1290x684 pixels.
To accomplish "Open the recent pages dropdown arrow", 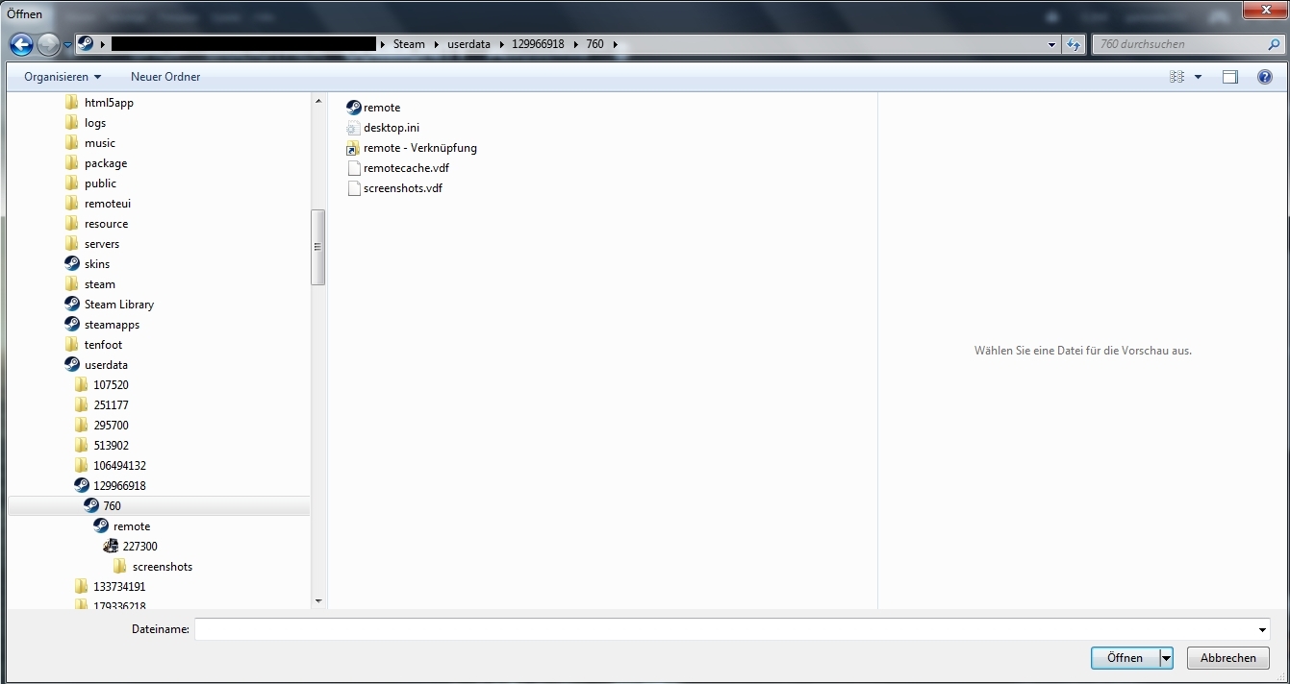I will coord(68,44).
